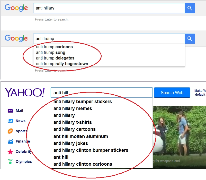The image size is (206, 180).
Task: Choose the "anti hillary memes" suggestion
Action: [x=73, y=108]
